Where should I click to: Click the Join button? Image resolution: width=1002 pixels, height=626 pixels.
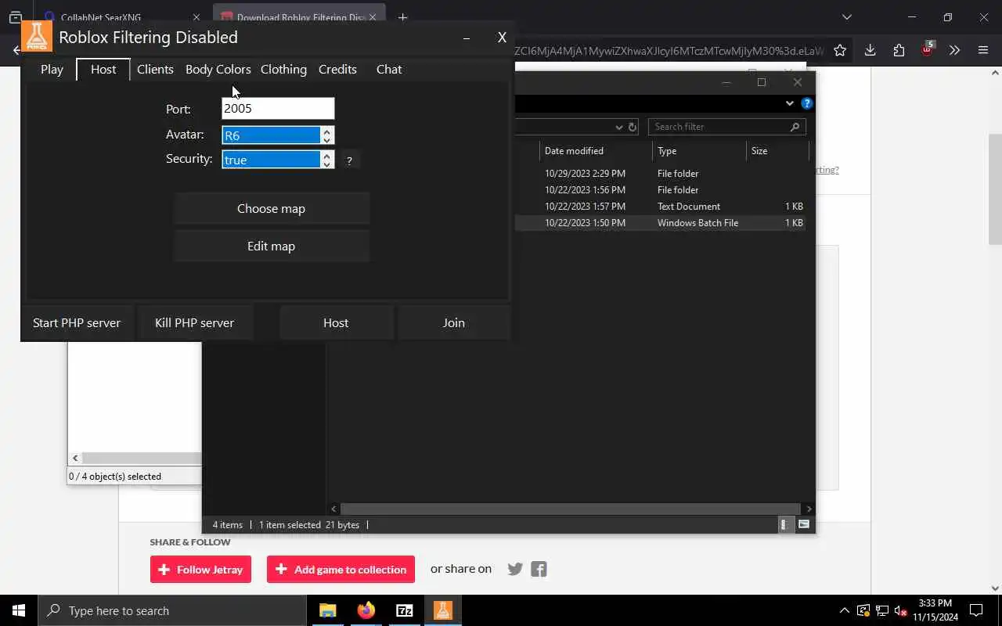click(454, 323)
